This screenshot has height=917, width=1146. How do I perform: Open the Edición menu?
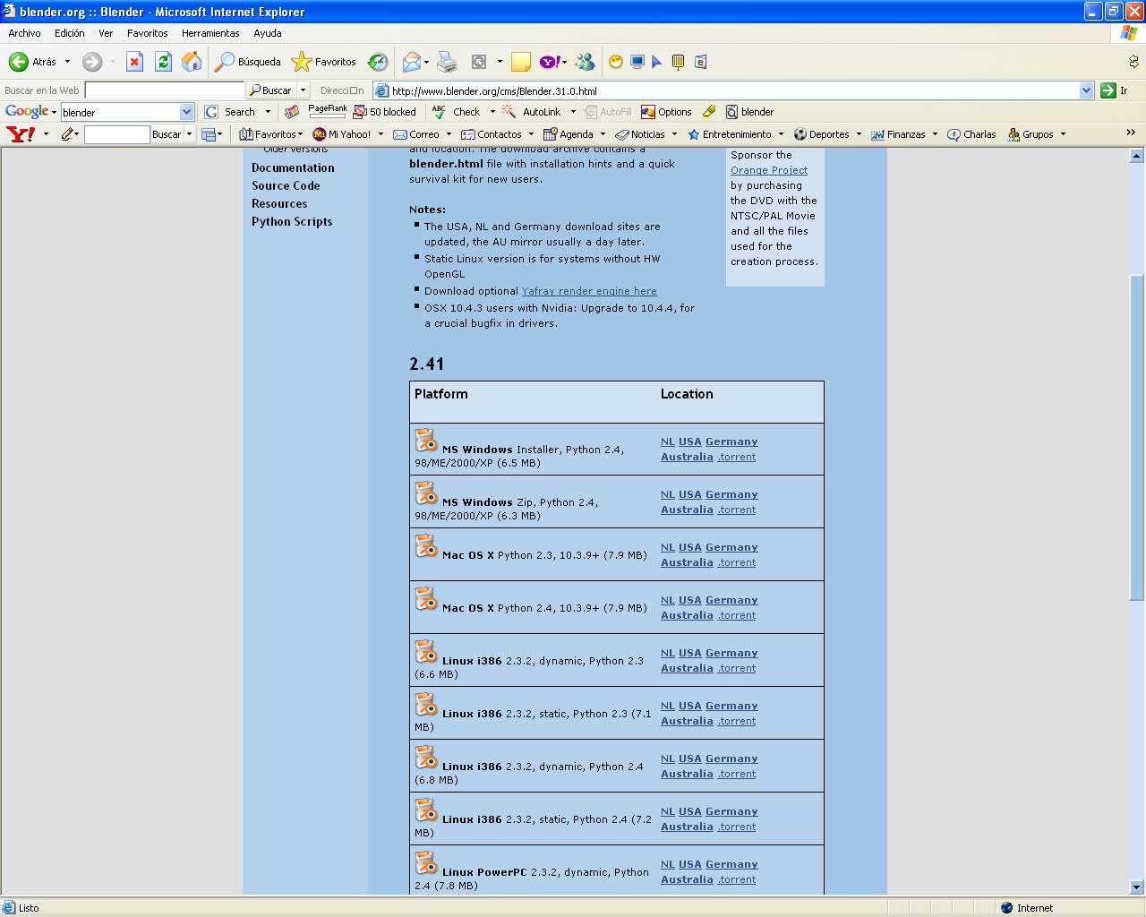70,33
